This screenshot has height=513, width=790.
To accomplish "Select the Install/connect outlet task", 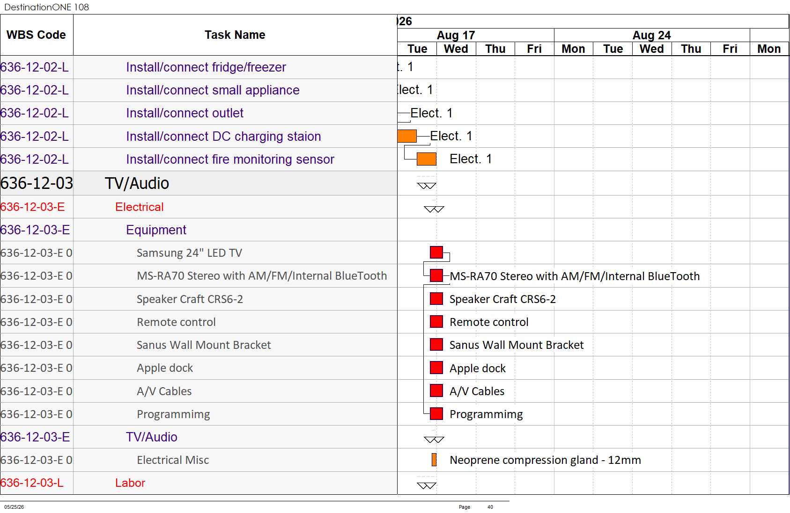I will pos(185,113).
